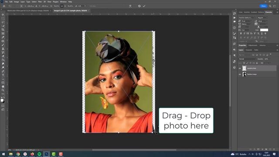Click the sample photo layer thumbnail
Screen dimensions: 279x157
point(244,68)
